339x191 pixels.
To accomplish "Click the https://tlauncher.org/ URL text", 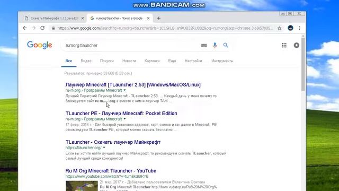I will coord(83,147).
